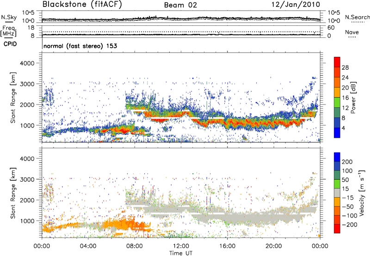The image size is (370, 256).
Task: Click the '08:00' time axis label
Action: click(x=135, y=246)
